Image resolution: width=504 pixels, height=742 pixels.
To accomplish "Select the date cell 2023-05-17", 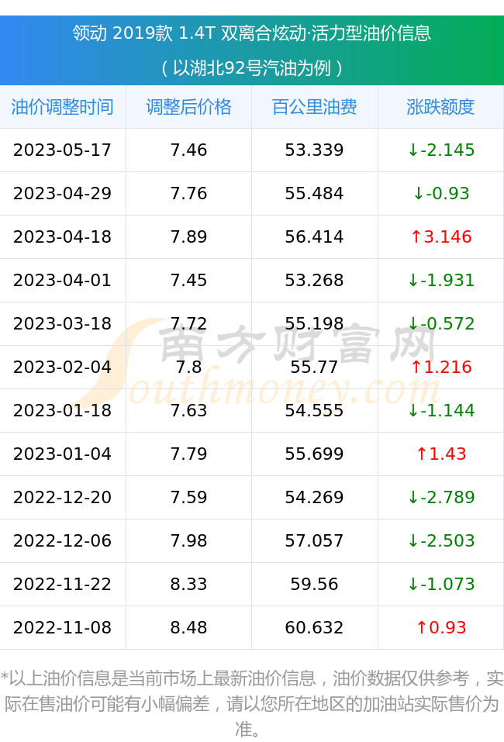I will tap(63, 150).
